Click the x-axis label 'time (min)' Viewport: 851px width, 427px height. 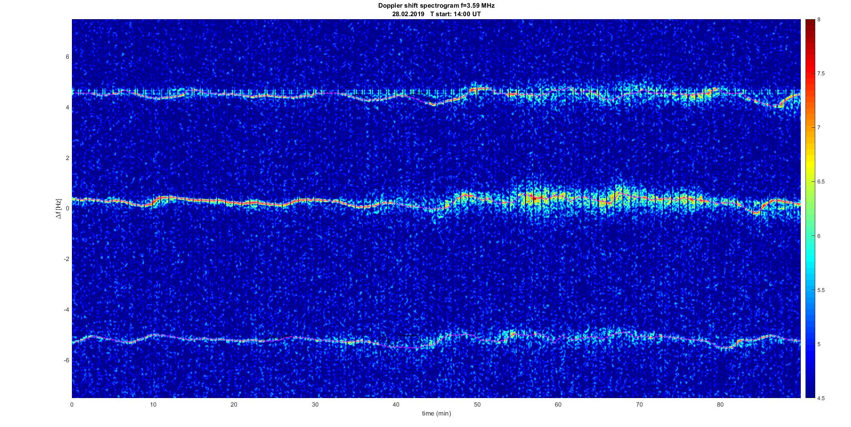(436, 413)
